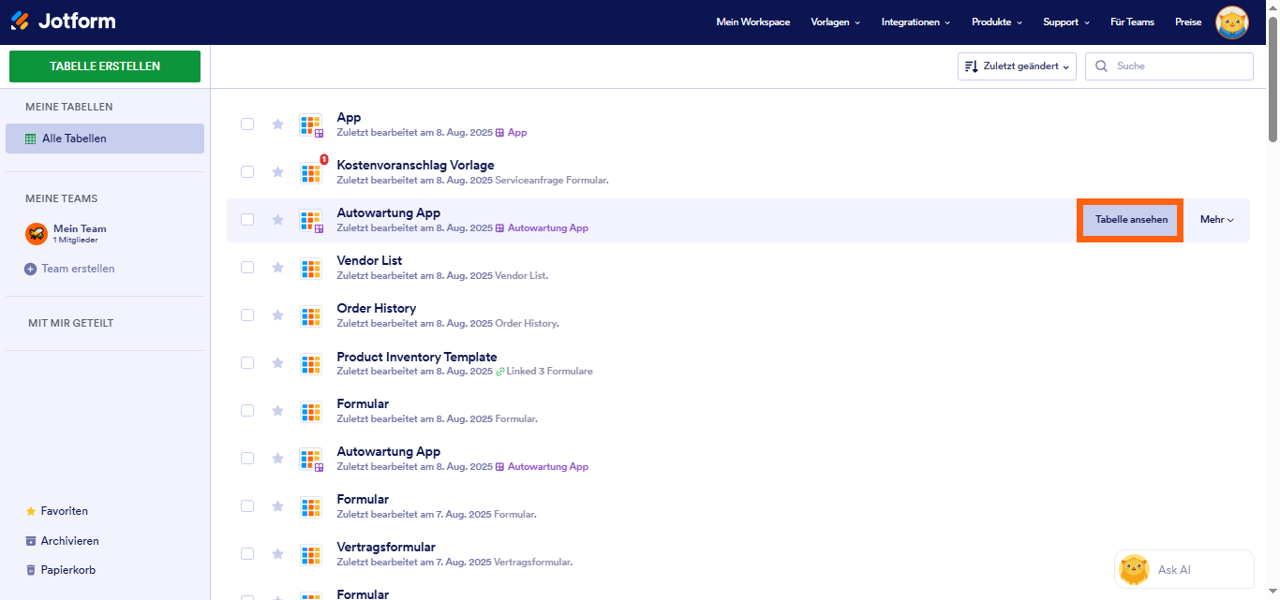Click Kostenvoranschlag Vorlage table icon with badge

pyautogui.click(x=311, y=172)
